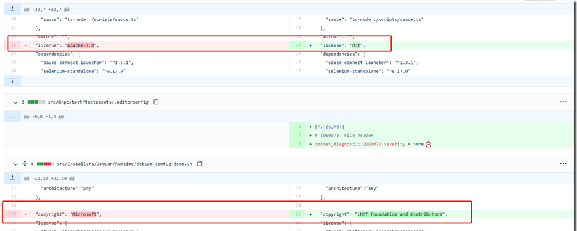This screenshot has height=231, width=577.
Task: Click "# IDE0073: File header" comment line
Action: pos(344,136)
